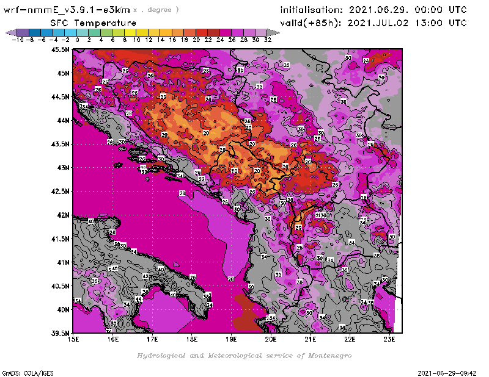Click the latitude label '40.5N'

pos(60,286)
